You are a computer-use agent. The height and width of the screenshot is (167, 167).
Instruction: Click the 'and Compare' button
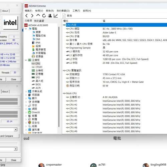tap(9, 136)
